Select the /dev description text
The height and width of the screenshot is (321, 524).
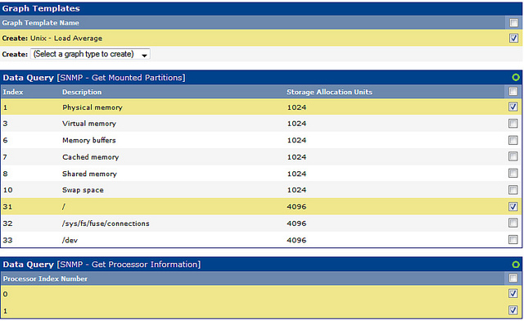pyautogui.click(x=70, y=240)
